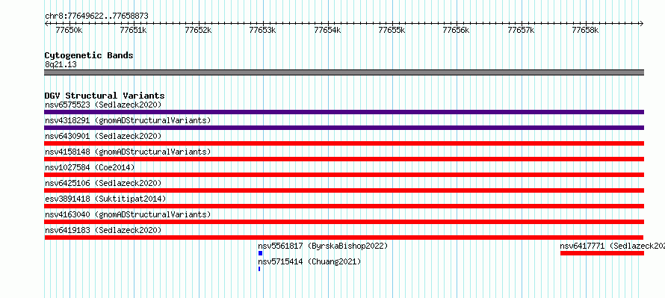Click the Cytogenetic Bands track title
Viewport: 665px width, 298px height.
tap(89, 55)
